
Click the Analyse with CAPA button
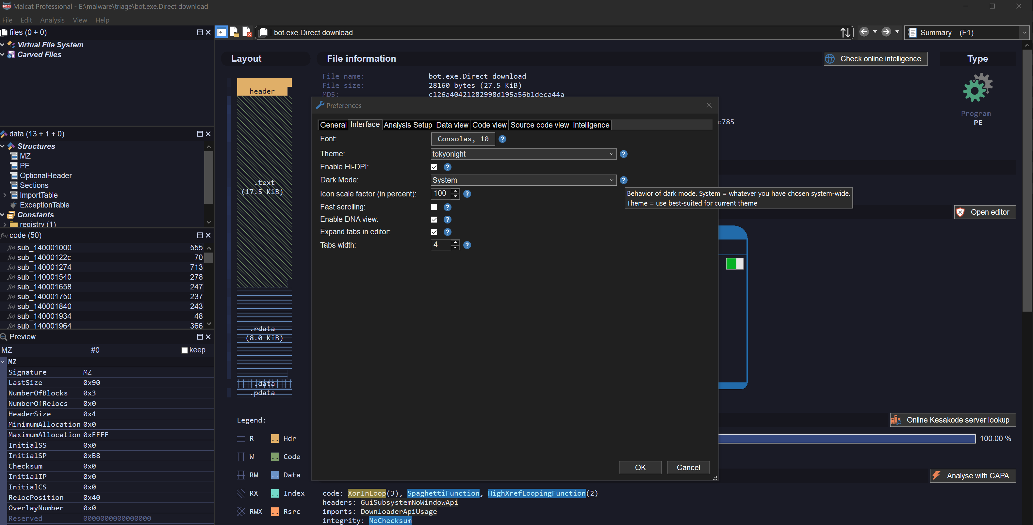point(973,476)
